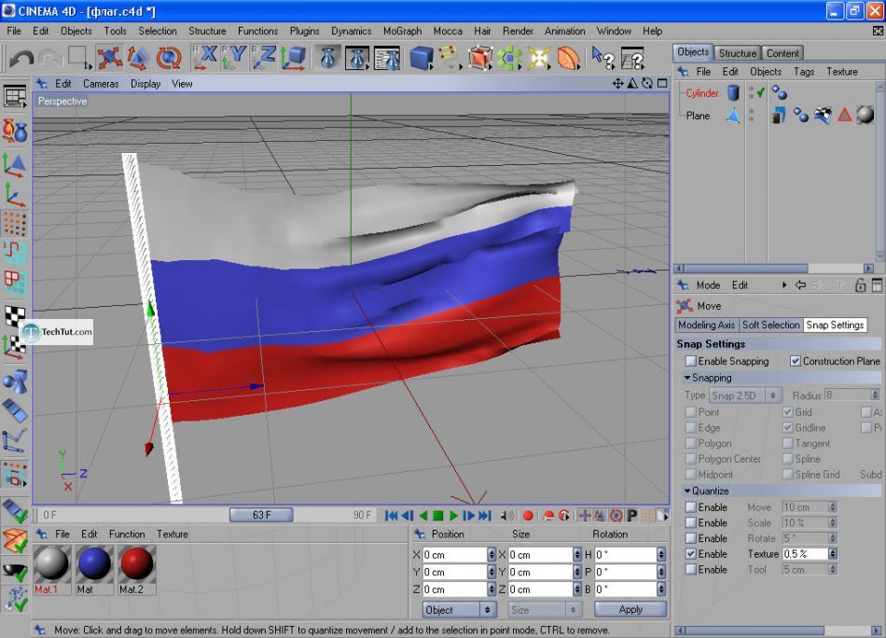The image size is (886, 638).
Task: Enable Snapping checkbox
Action: pyautogui.click(x=691, y=361)
